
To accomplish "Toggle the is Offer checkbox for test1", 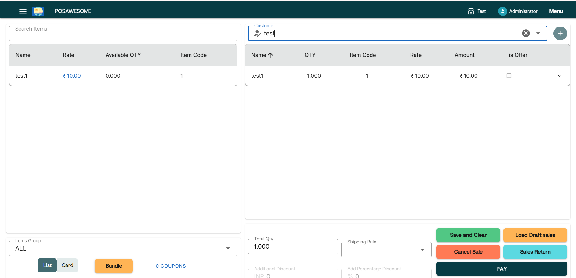I will coord(509,75).
